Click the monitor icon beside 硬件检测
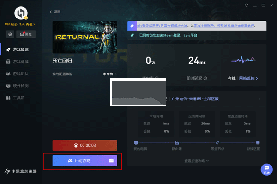Image resolution: width=277 pixels, height=184 pixels. 8,86
